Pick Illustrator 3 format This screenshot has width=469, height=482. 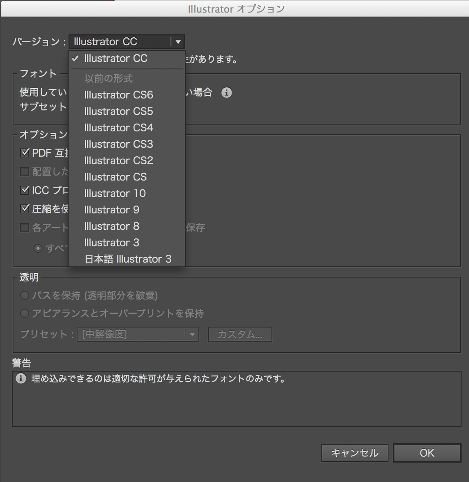(x=127, y=243)
